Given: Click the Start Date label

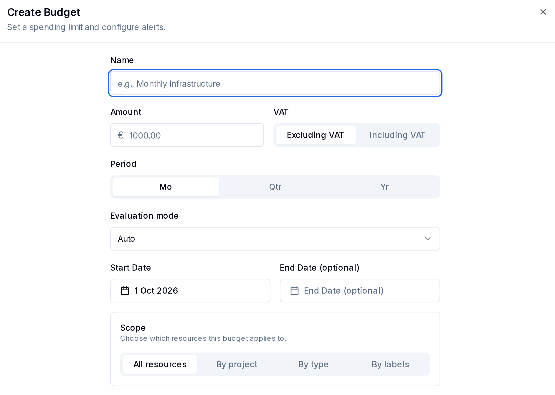Looking at the screenshot, I should pyautogui.click(x=131, y=268).
